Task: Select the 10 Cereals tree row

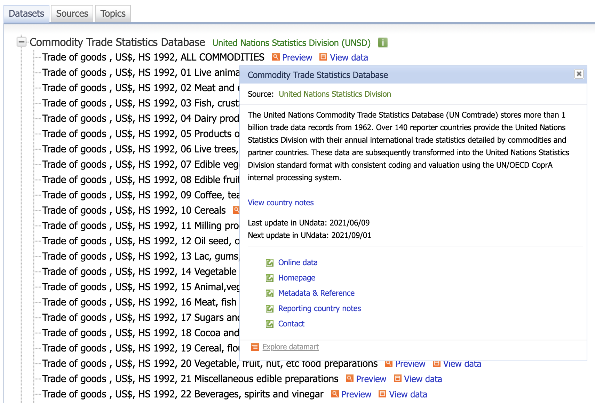Action: pyautogui.click(x=134, y=210)
